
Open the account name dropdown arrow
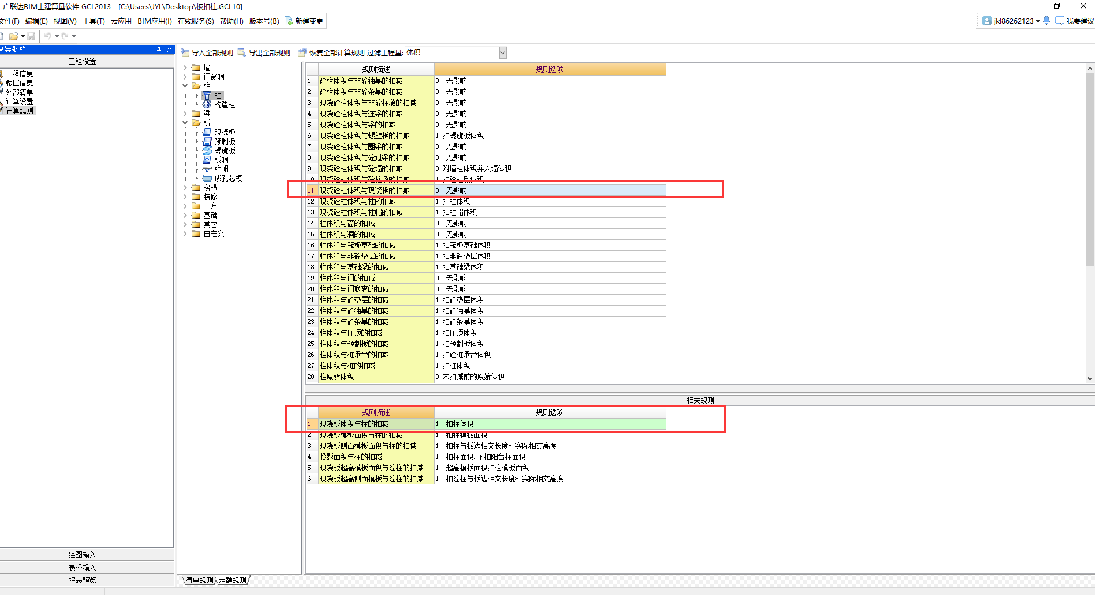pos(1038,21)
